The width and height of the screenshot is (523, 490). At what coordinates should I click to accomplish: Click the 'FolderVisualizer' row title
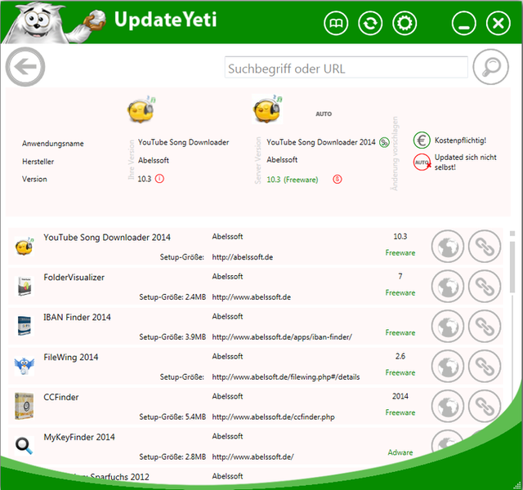pos(74,278)
